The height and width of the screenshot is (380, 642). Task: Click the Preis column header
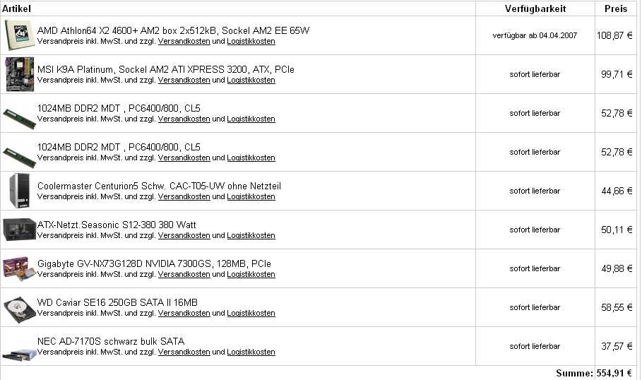pyautogui.click(x=616, y=8)
